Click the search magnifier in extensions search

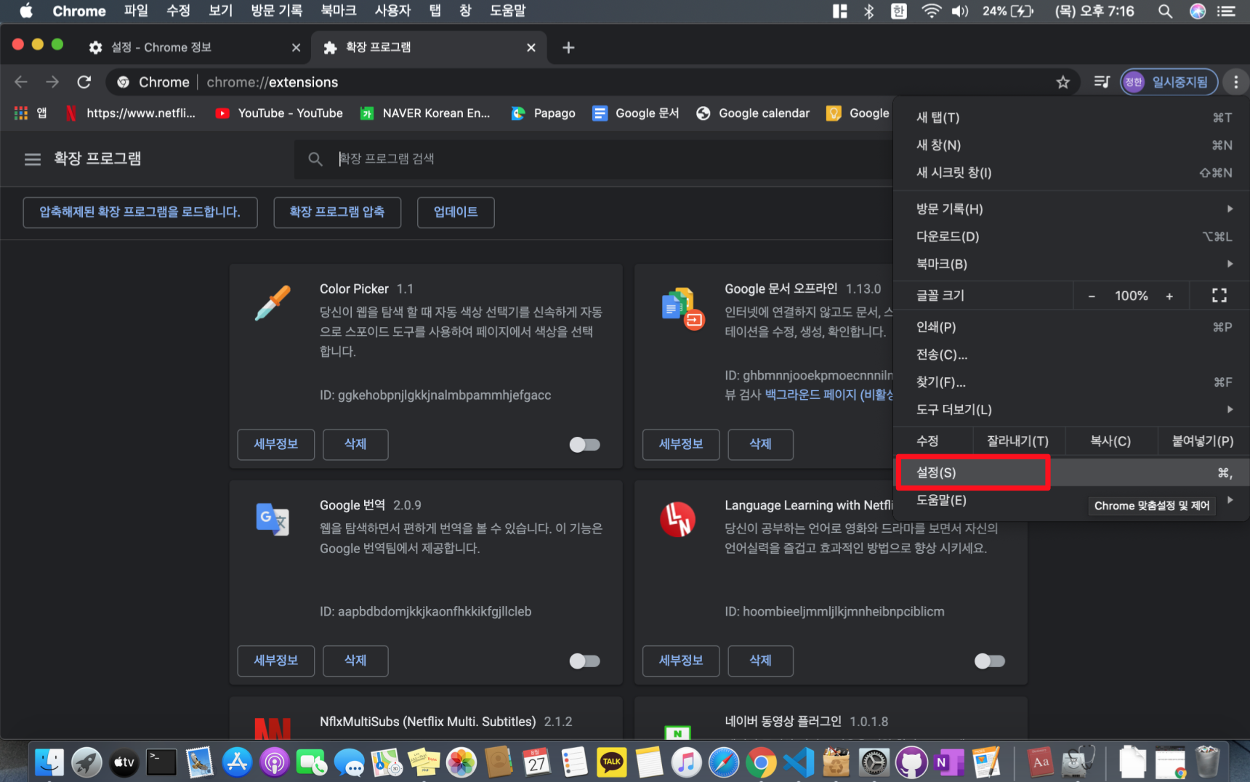315,159
